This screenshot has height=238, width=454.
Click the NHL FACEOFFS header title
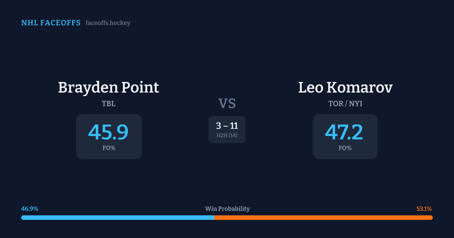pyautogui.click(x=51, y=23)
